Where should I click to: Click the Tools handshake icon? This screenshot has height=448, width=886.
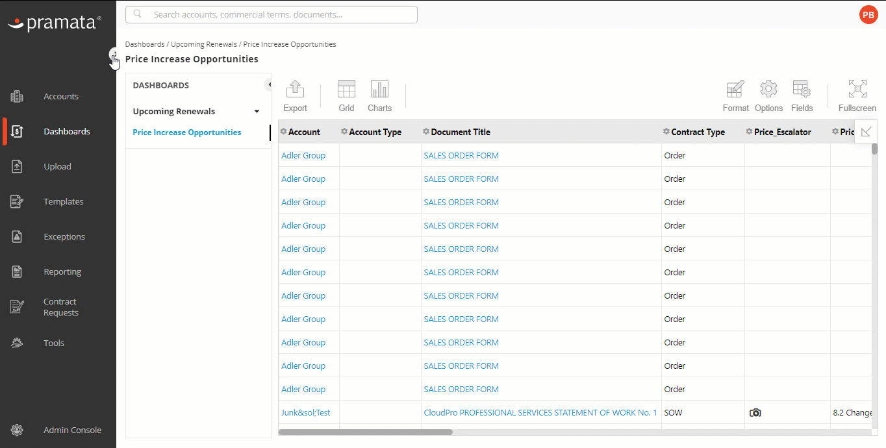(x=17, y=343)
